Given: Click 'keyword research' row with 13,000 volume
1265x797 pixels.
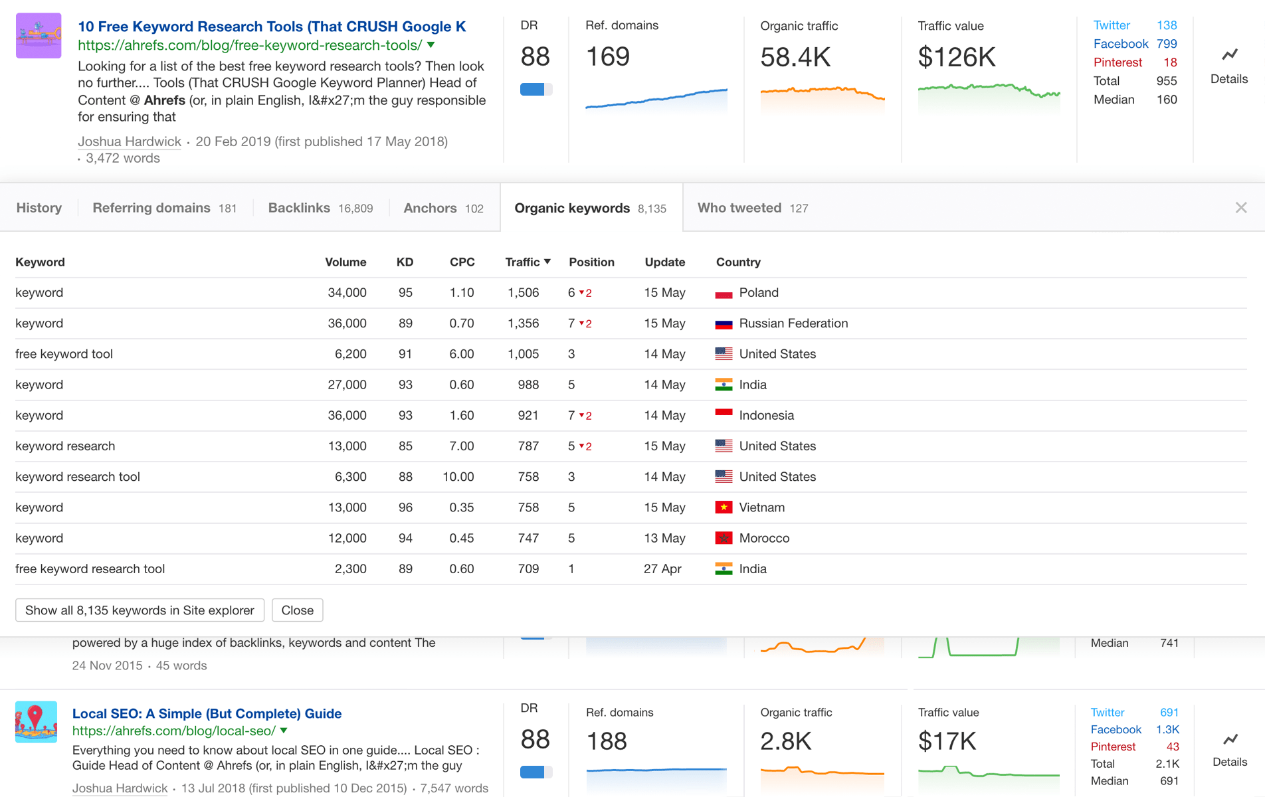Looking at the screenshot, I should [631, 446].
